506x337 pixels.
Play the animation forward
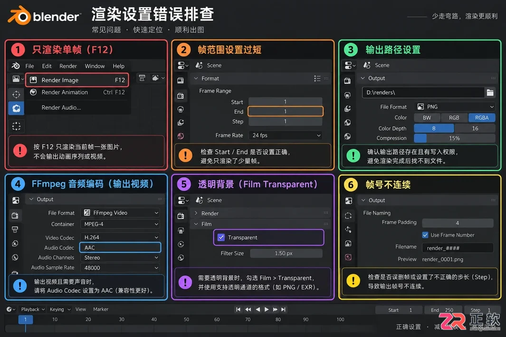267,309
